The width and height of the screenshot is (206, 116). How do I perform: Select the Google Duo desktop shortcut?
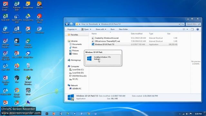tap(28, 55)
